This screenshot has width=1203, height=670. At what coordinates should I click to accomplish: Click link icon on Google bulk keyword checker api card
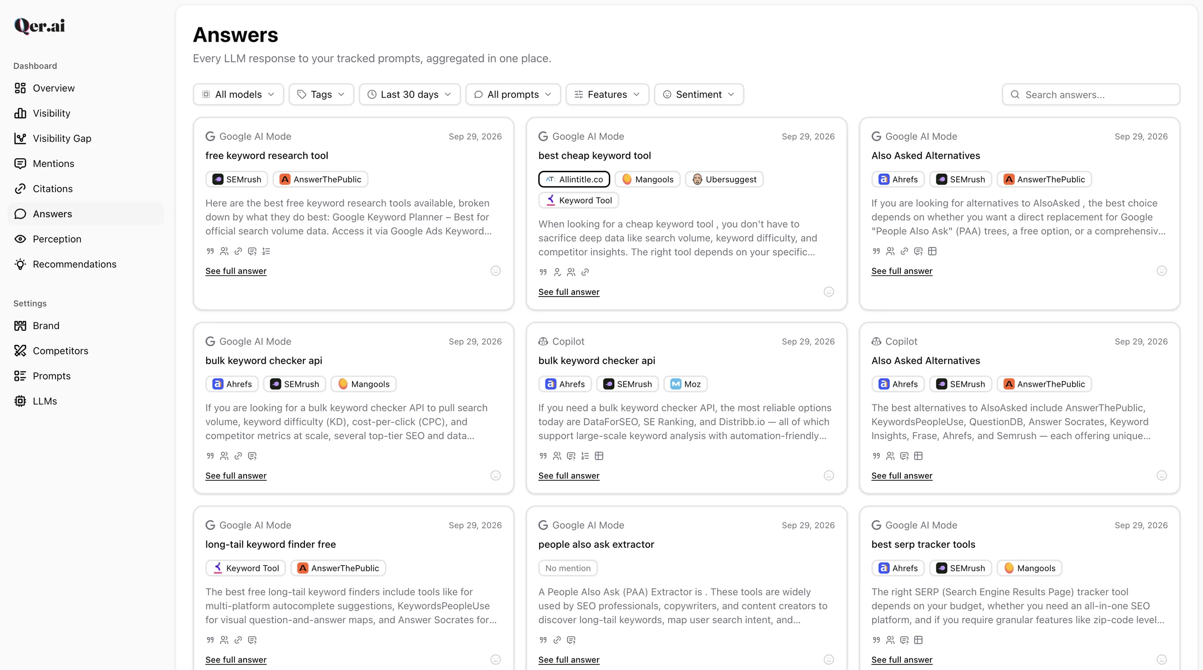(x=238, y=456)
